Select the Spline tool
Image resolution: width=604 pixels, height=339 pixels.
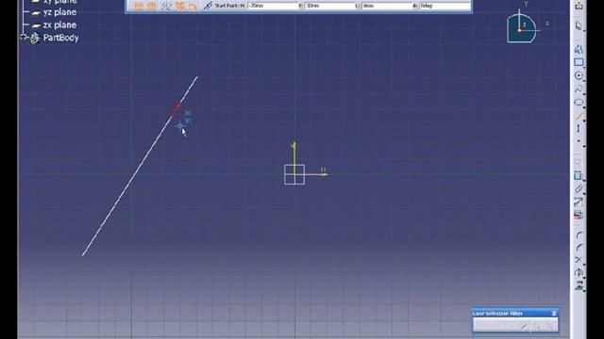coord(579,89)
